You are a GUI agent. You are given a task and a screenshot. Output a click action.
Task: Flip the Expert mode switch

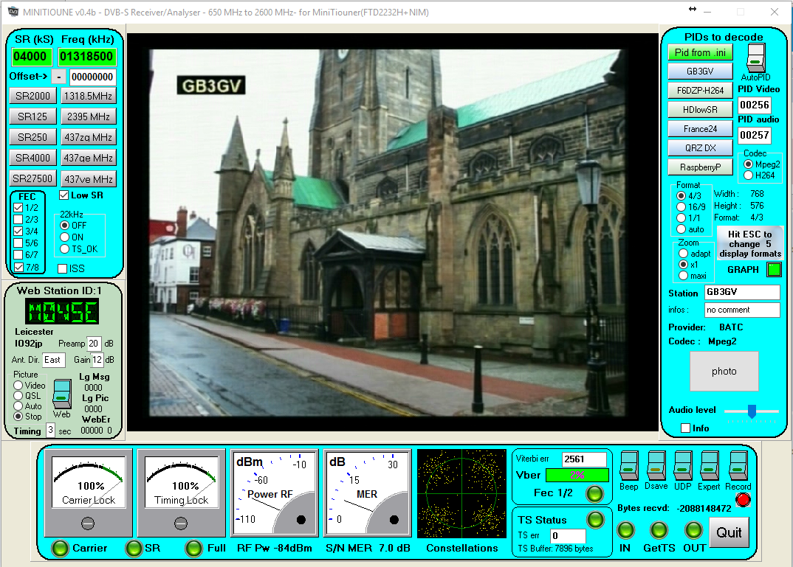[x=710, y=465]
